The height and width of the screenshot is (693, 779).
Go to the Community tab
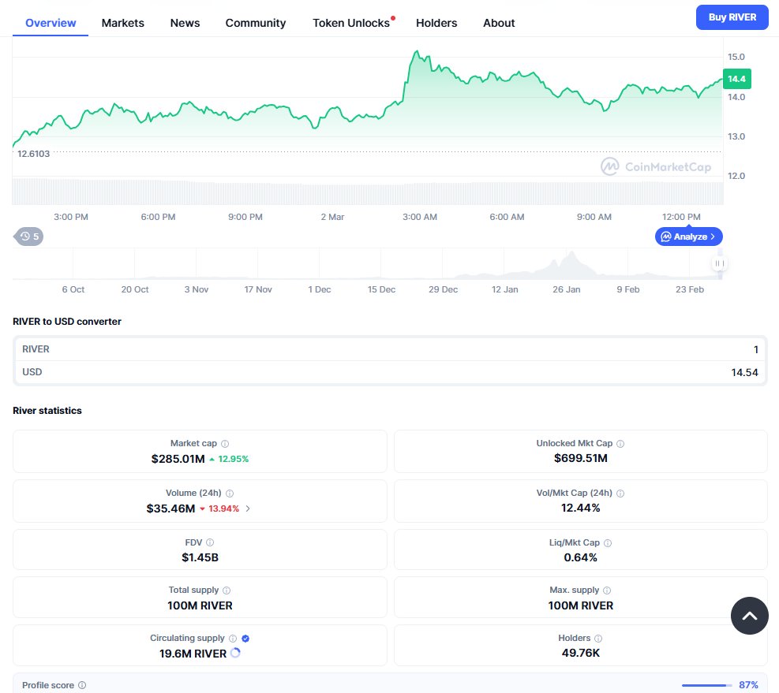tap(256, 23)
